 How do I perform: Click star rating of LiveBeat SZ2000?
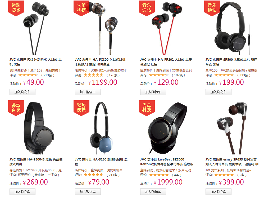159,175
